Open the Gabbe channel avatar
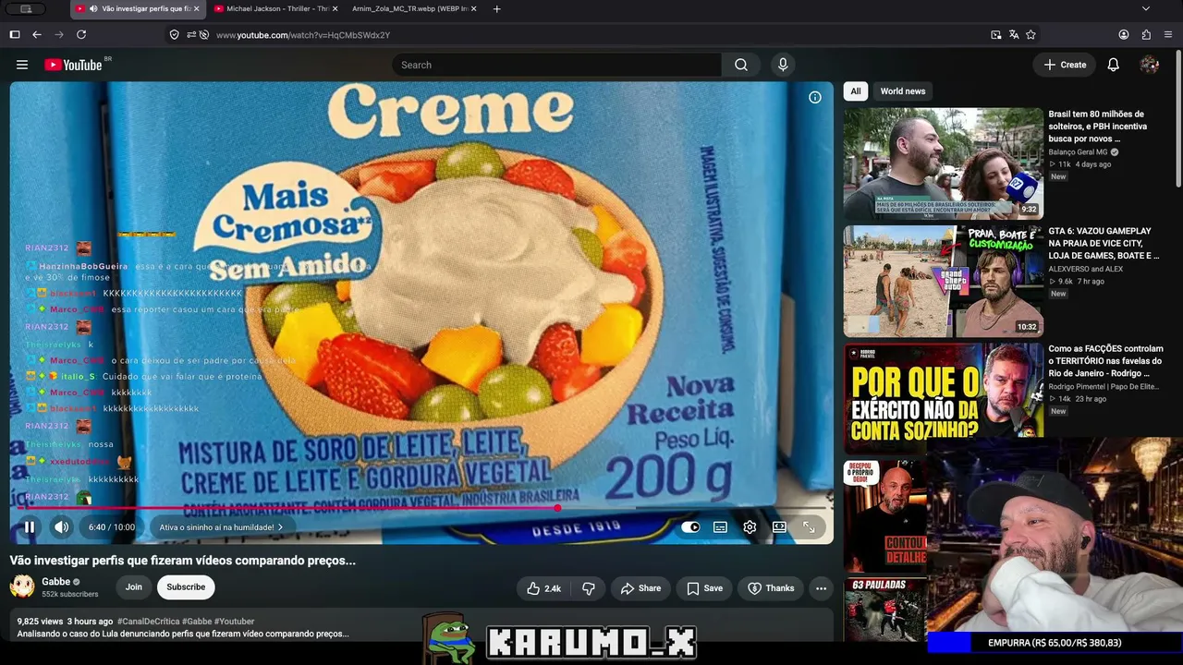 (22, 586)
